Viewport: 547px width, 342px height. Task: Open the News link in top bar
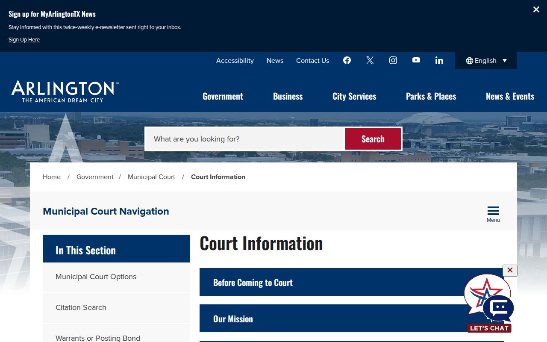[275, 61]
